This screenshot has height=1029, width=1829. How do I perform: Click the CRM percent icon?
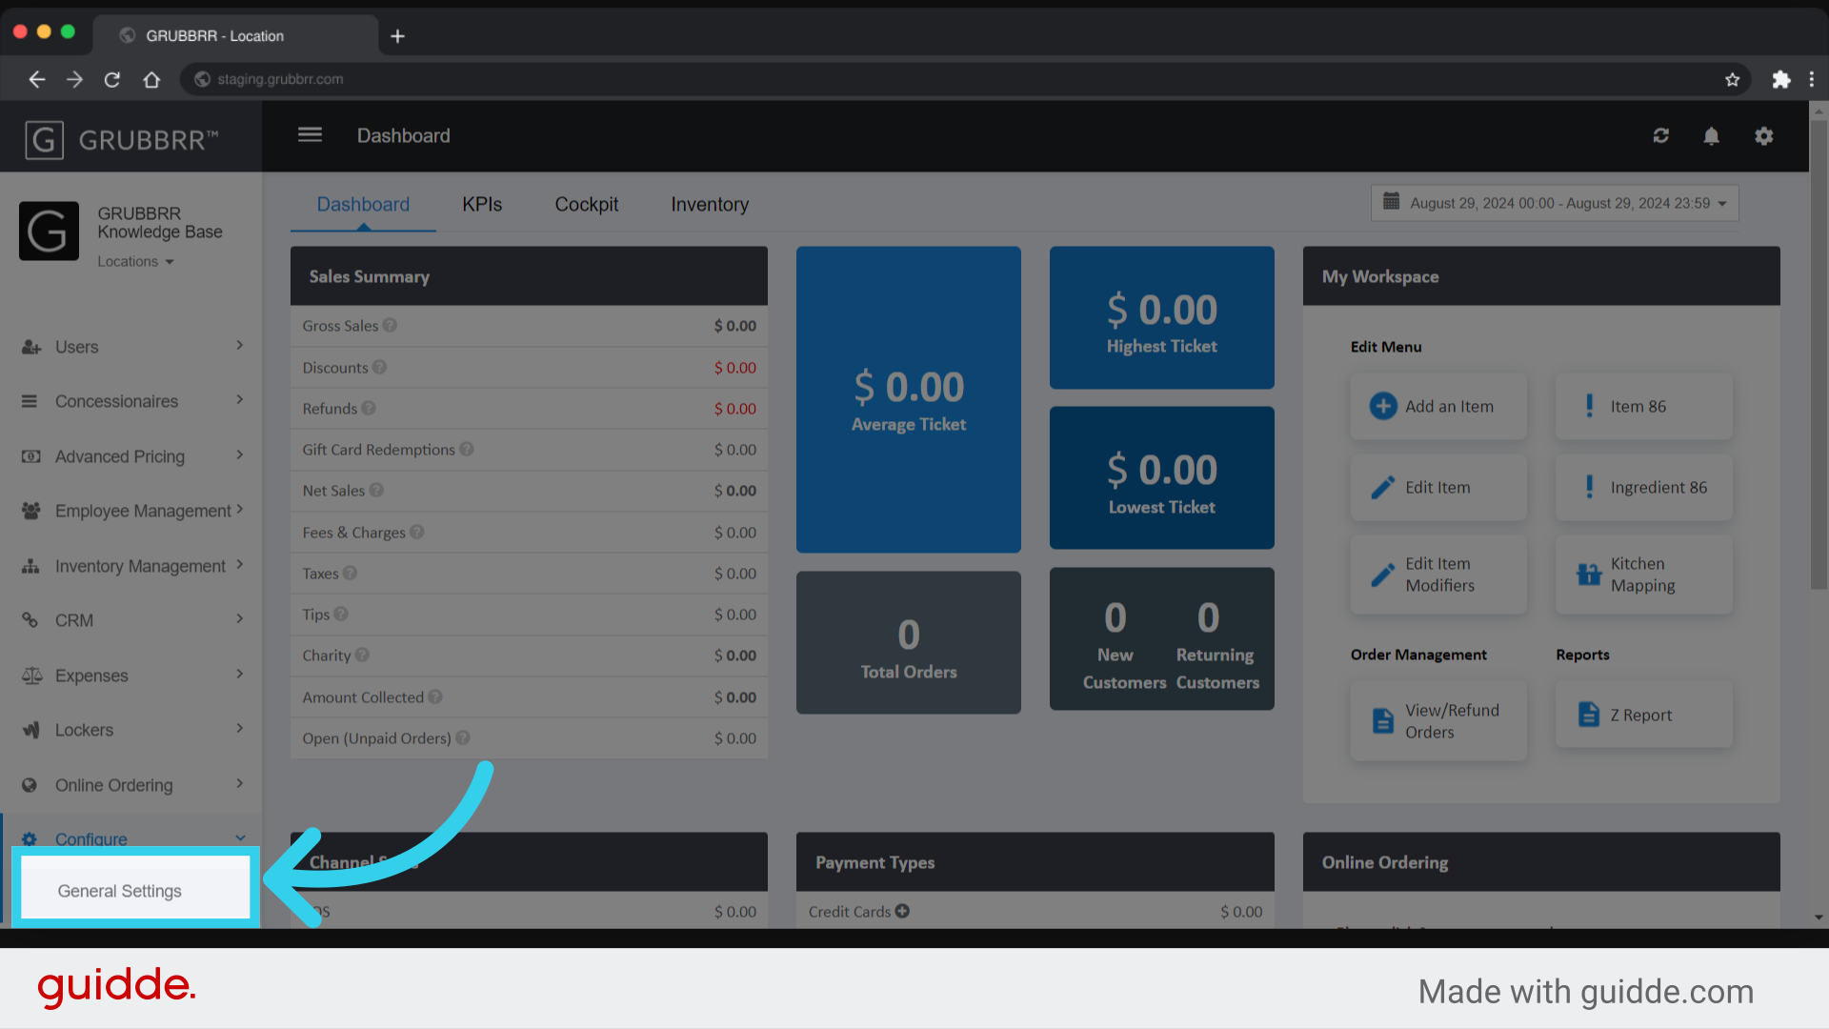click(x=30, y=620)
